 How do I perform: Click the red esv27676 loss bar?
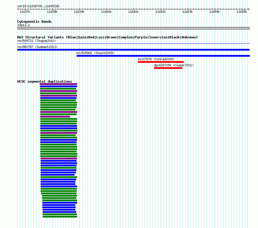pos(161,62)
